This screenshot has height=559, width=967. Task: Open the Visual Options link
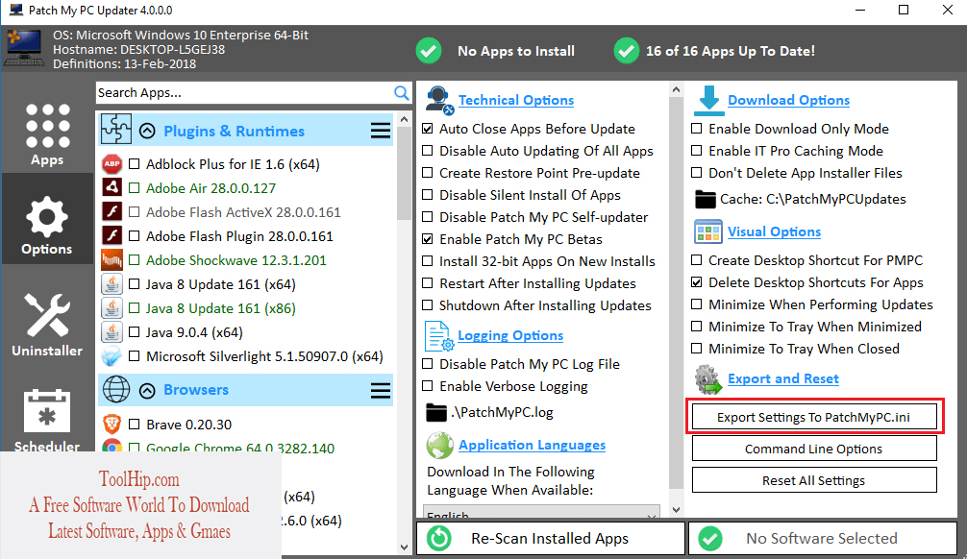(774, 231)
